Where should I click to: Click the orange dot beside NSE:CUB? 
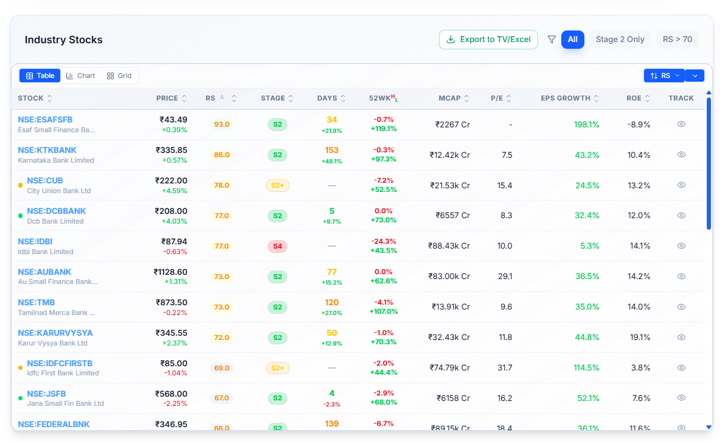click(x=20, y=185)
